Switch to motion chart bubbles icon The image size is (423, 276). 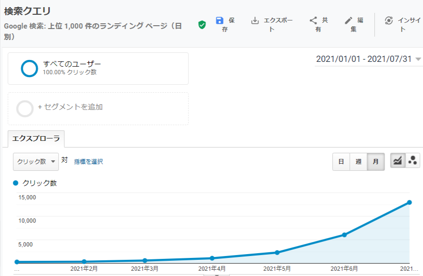pos(412,160)
